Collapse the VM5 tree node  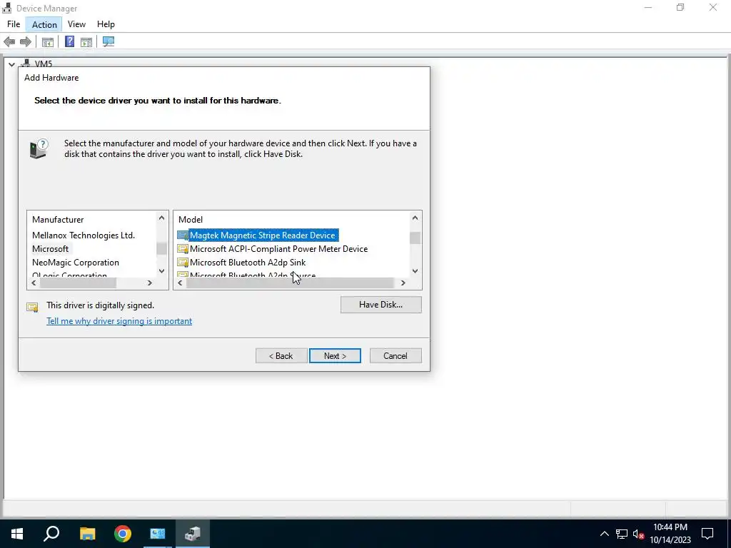coord(11,64)
